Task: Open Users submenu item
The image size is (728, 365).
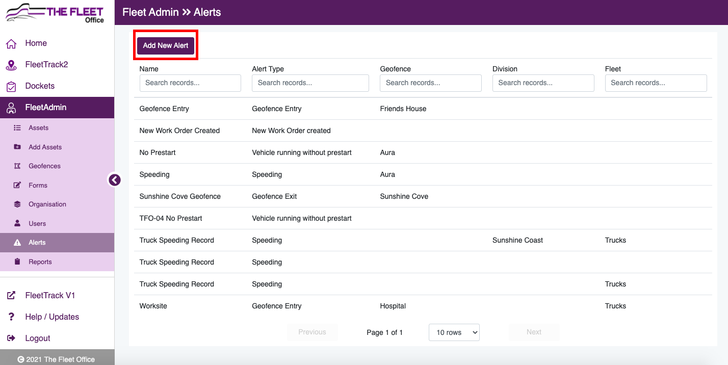Action: [x=57, y=223]
